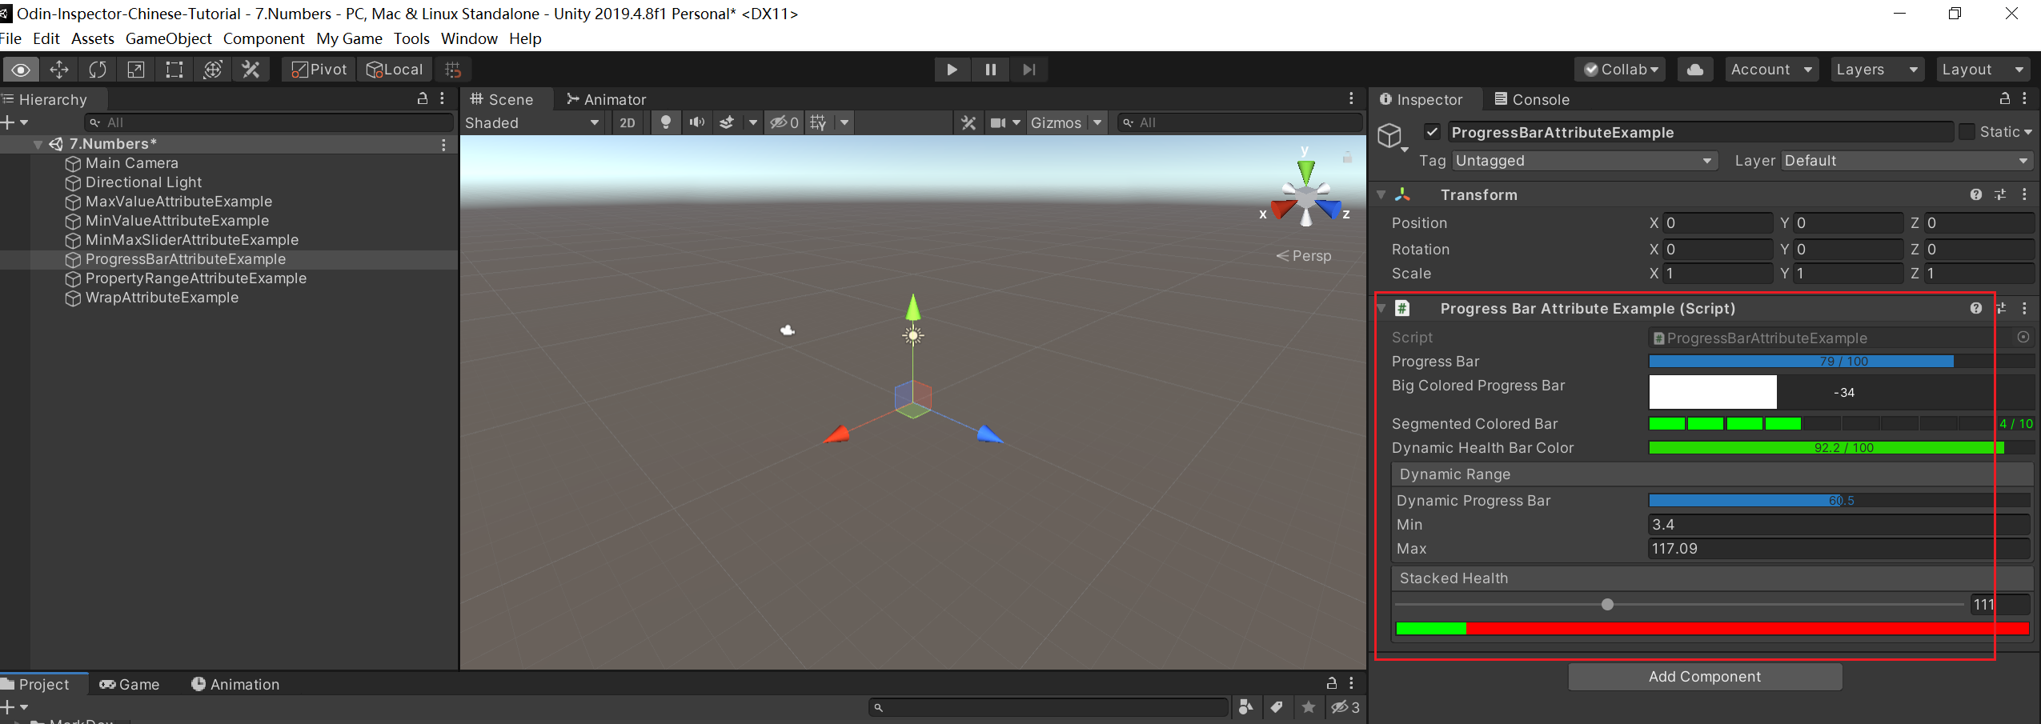Toggle Pivot handle position
This screenshot has height=724, width=2041.
click(x=319, y=70)
